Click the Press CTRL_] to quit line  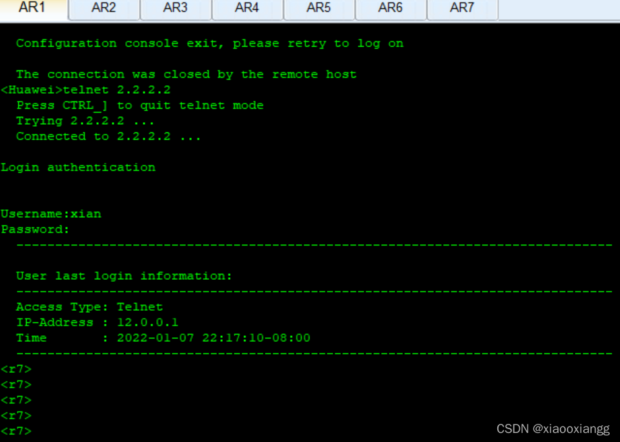point(139,105)
